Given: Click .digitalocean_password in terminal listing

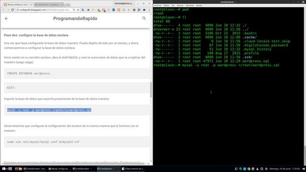Looking at the screenshot, I should click(x=265, y=45).
